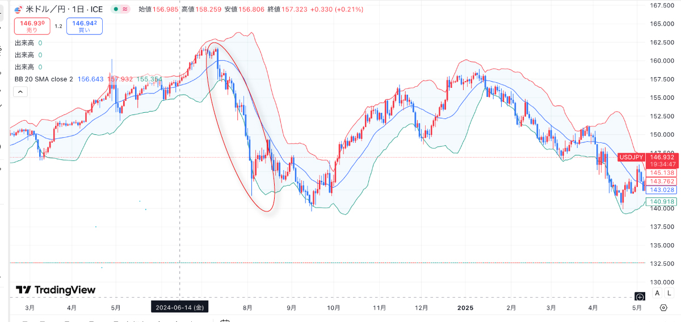Image resolution: width=681 pixels, height=322 pixels.
Task: Click the 2024-06-14 (金) date label
Action: tap(180, 307)
